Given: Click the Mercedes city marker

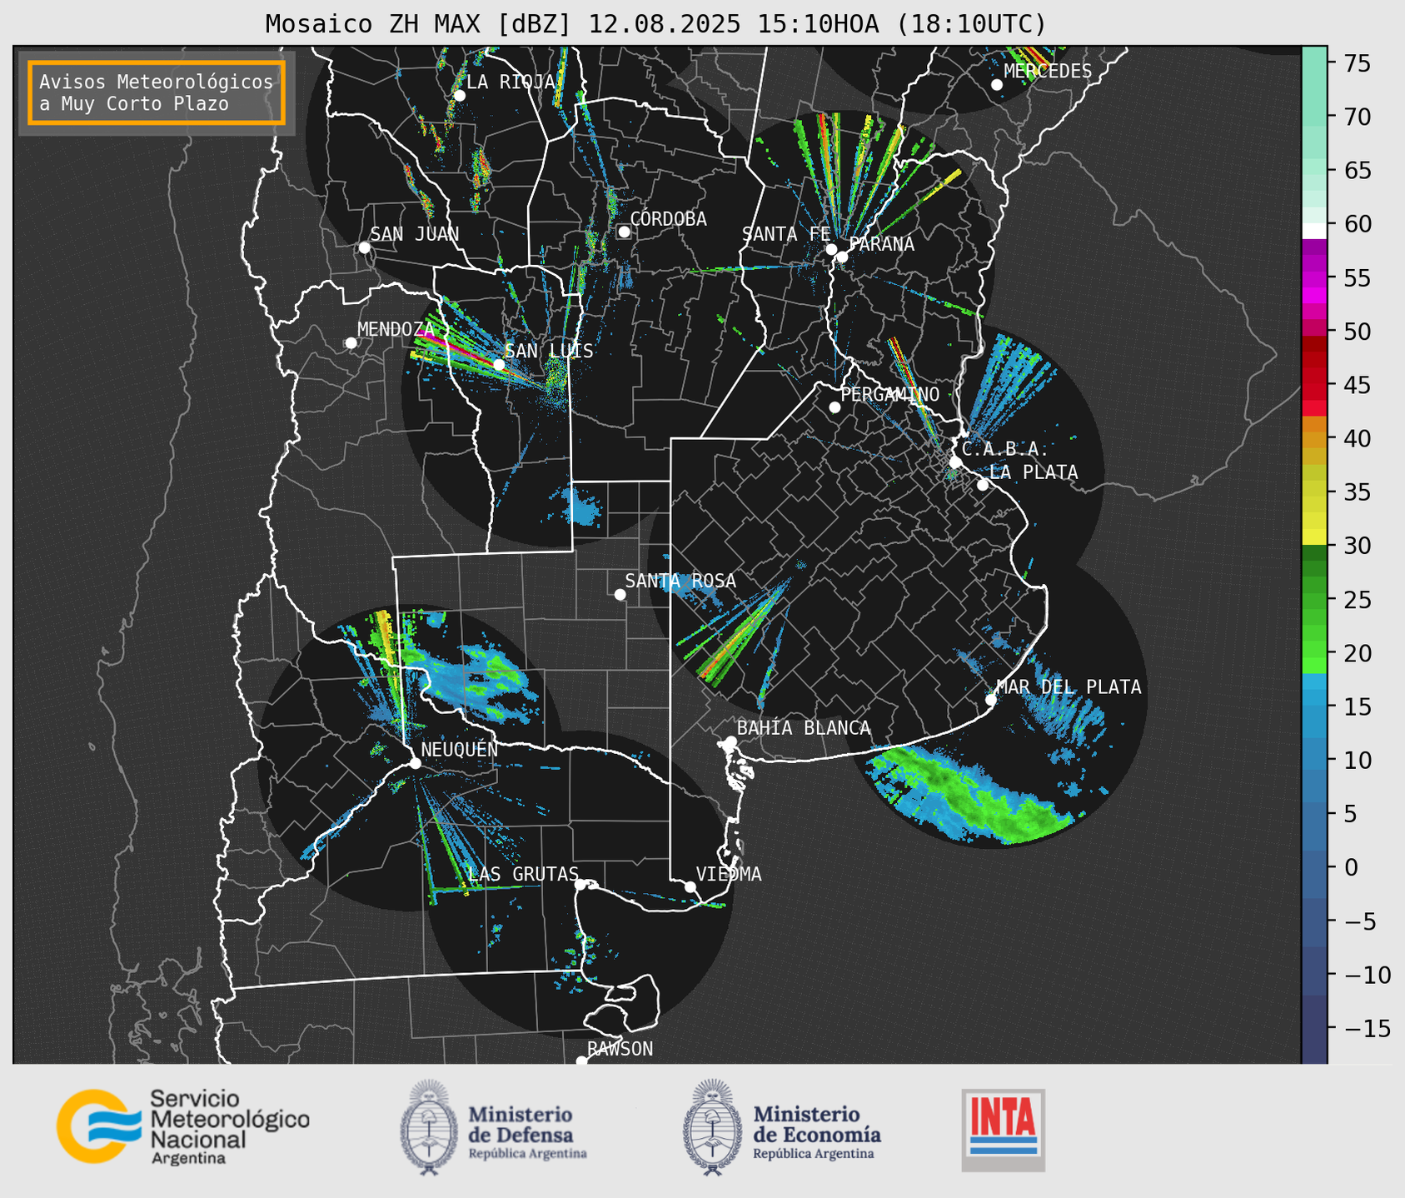Looking at the screenshot, I should tap(996, 85).
